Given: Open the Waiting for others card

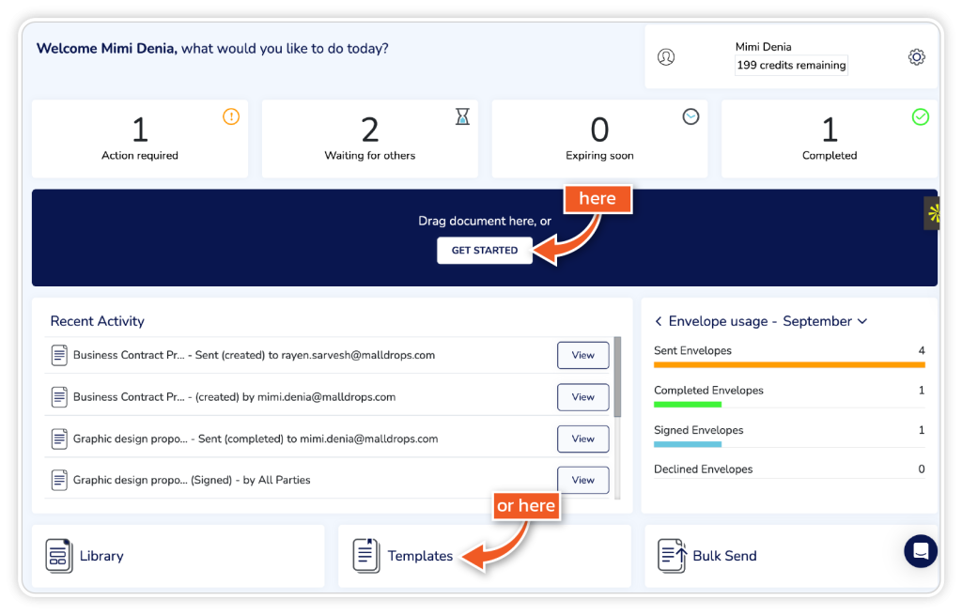Looking at the screenshot, I should (x=369, y=139).
